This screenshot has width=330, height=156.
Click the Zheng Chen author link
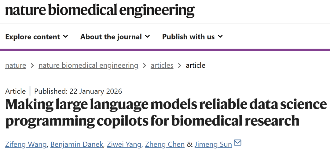165,144
